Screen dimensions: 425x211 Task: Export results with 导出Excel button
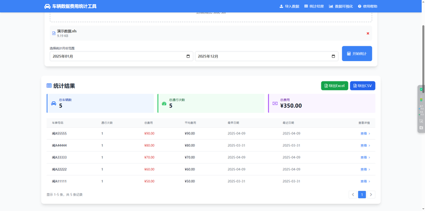pos(335,86)
